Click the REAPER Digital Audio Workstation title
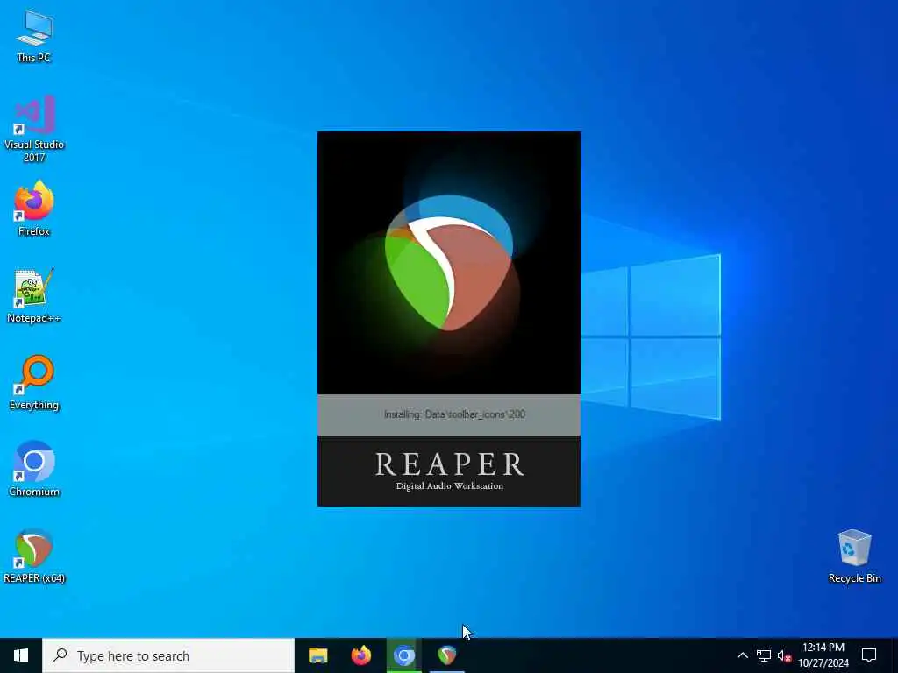 pos(450,471)
